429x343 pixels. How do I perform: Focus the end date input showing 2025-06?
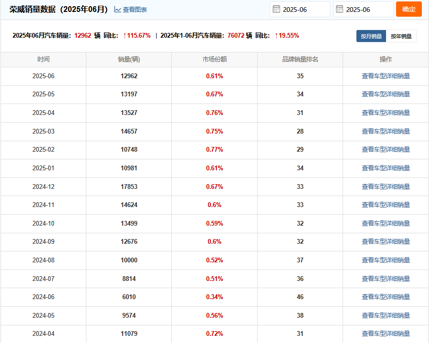(363, 9)
